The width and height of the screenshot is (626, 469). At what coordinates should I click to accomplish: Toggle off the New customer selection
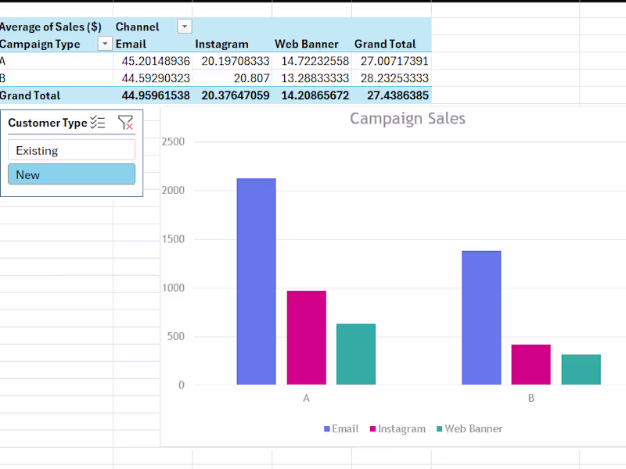71,174
